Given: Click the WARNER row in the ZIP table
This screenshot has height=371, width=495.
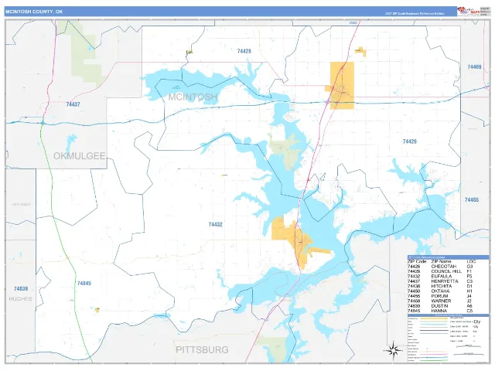Looking at the screenshot, I should 448,301.
